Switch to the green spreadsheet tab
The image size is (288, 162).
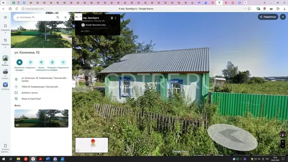click(13, 3)
